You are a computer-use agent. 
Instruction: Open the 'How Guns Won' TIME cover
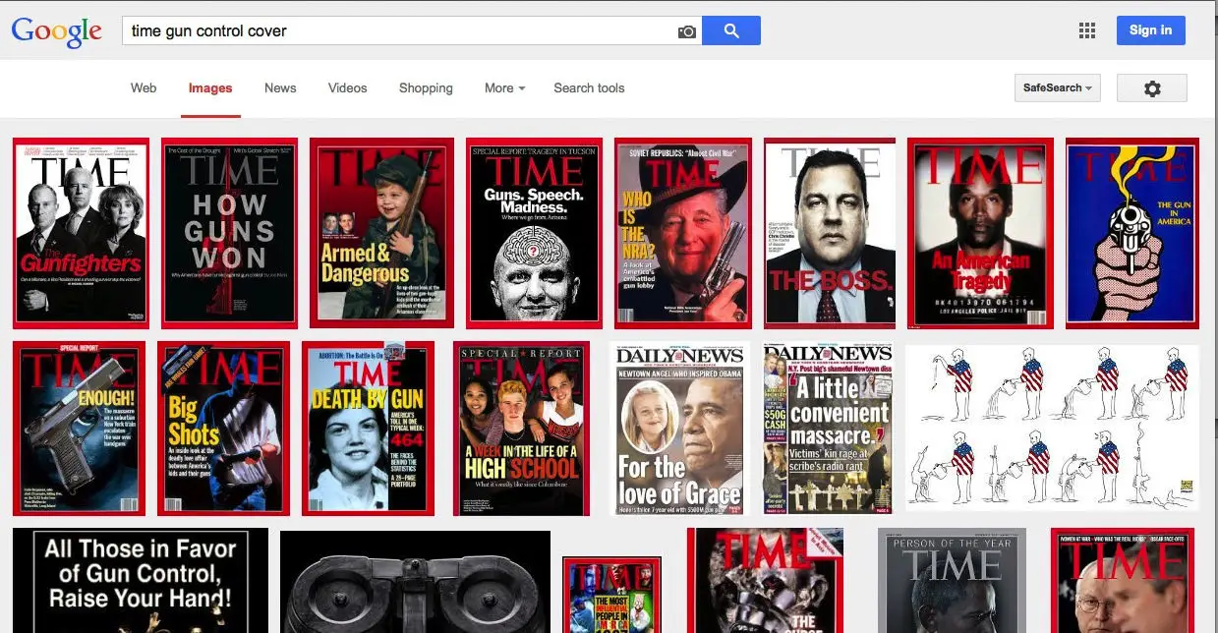(x=229, y=233)
